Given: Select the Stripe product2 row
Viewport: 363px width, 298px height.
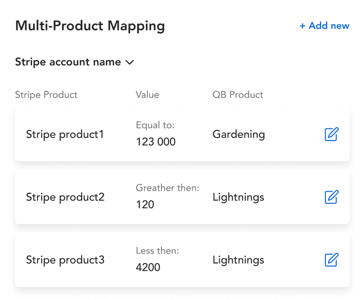Looking at the screenshot, I should pyautogui.click(x=182, y=197).
